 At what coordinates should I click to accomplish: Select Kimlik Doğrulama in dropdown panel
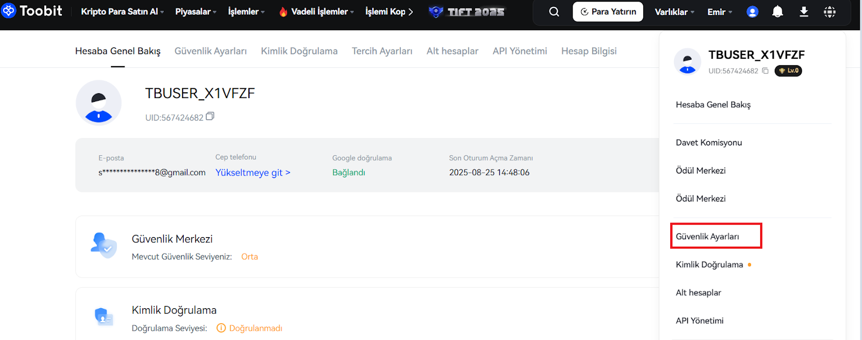710,265
